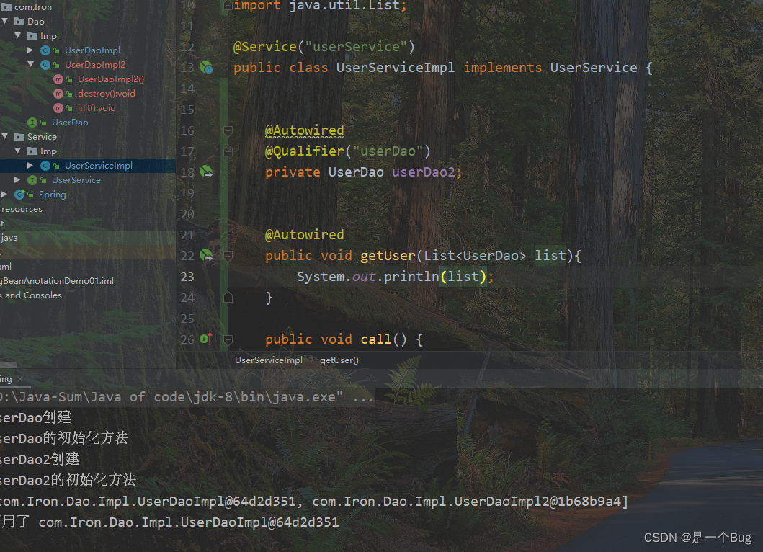The width and height of the screenshot is (763, 552).
Task: Select the destroy():void method entry
Action: coord(107,94)
